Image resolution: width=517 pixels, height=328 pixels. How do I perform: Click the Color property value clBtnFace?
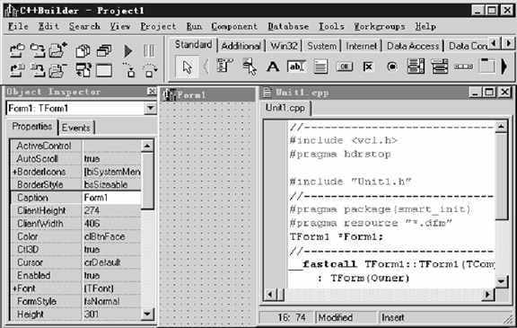[x=112, y=236]
